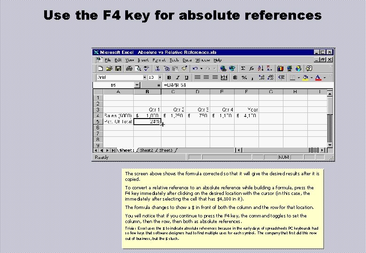Select column B header
Screen dimensions: 366x253
click(147, 92)
